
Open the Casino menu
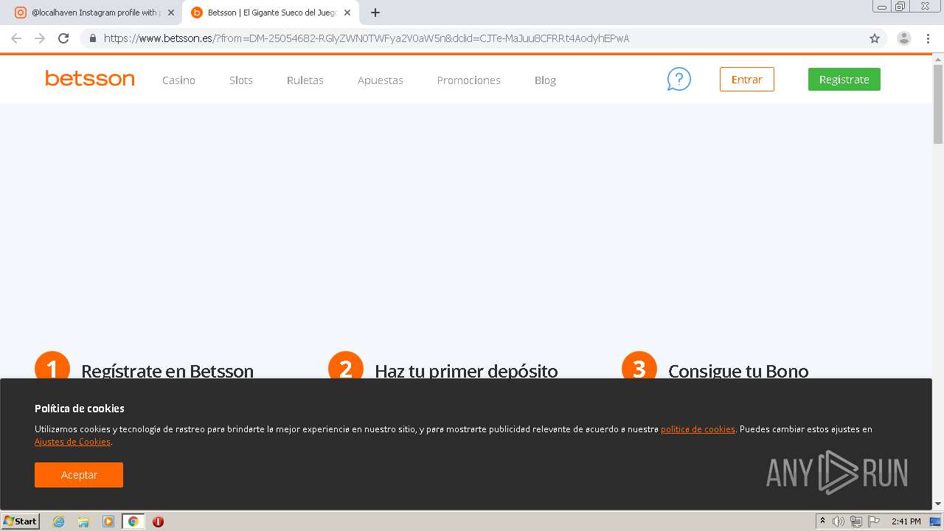(178, 80)
